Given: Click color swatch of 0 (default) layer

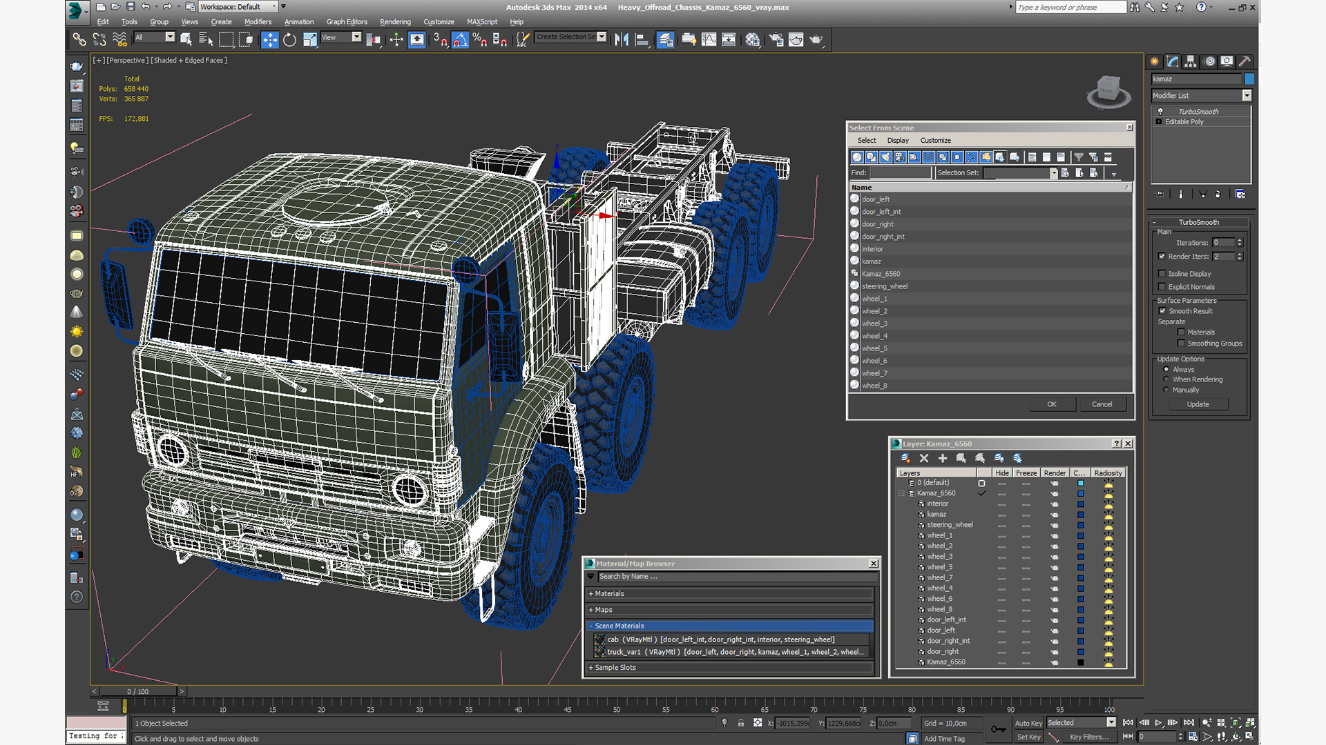Looking at the screenshot, I should 1081,483.
